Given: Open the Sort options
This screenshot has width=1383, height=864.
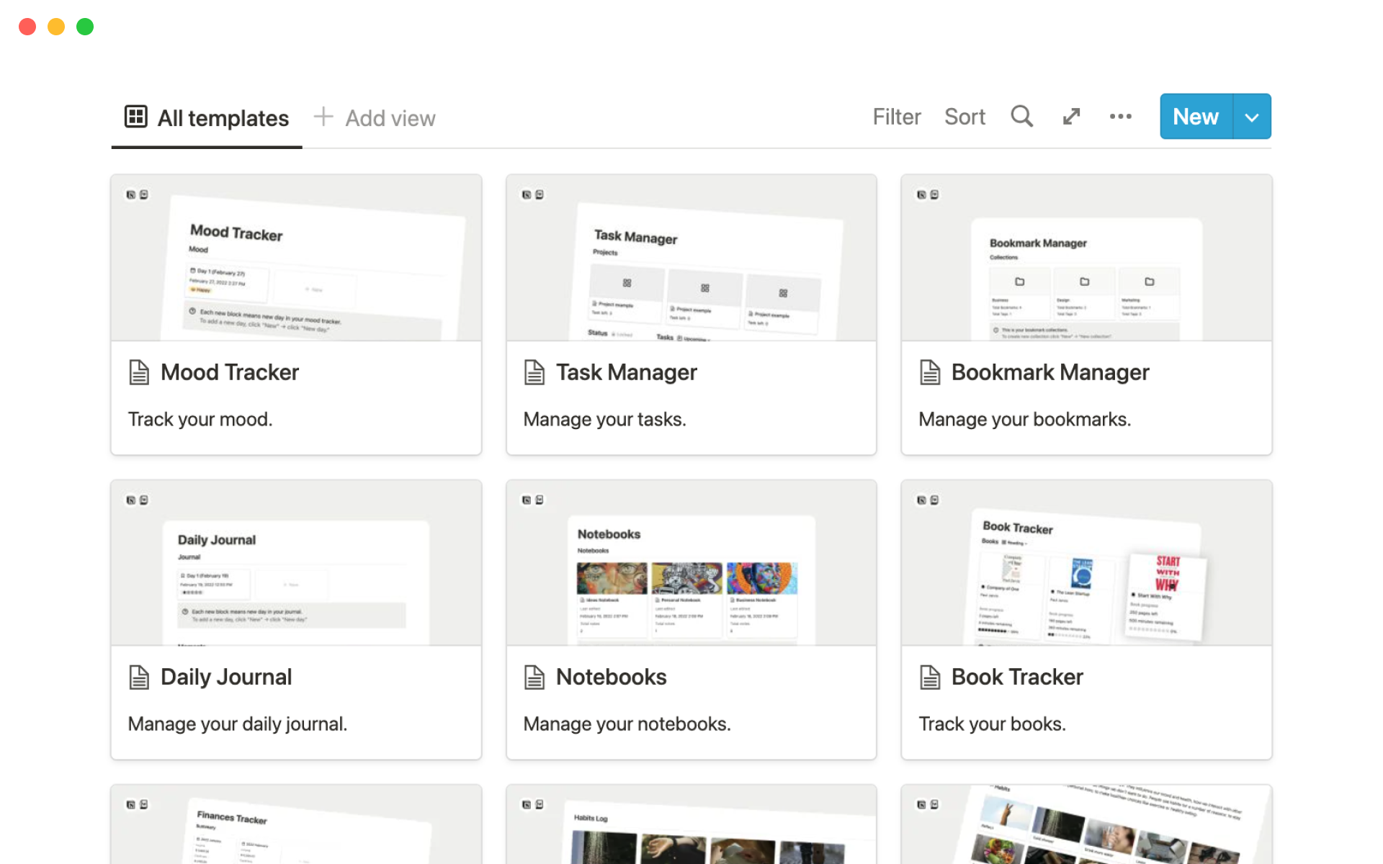Looking at the screenshot, I should [964, 117].
